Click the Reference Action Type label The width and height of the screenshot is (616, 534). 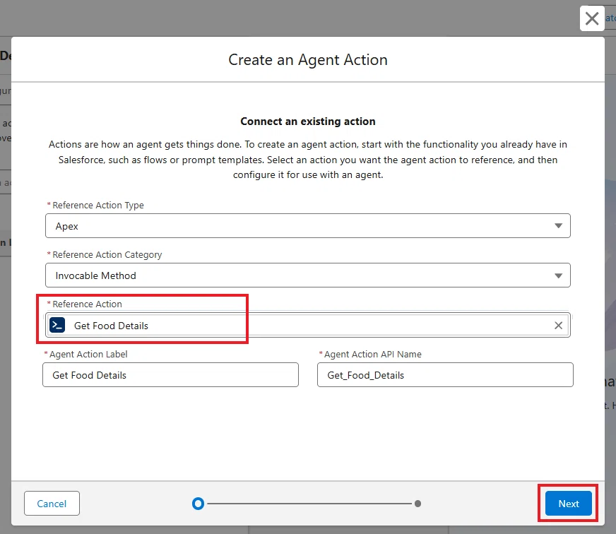(x=97, y=205)
